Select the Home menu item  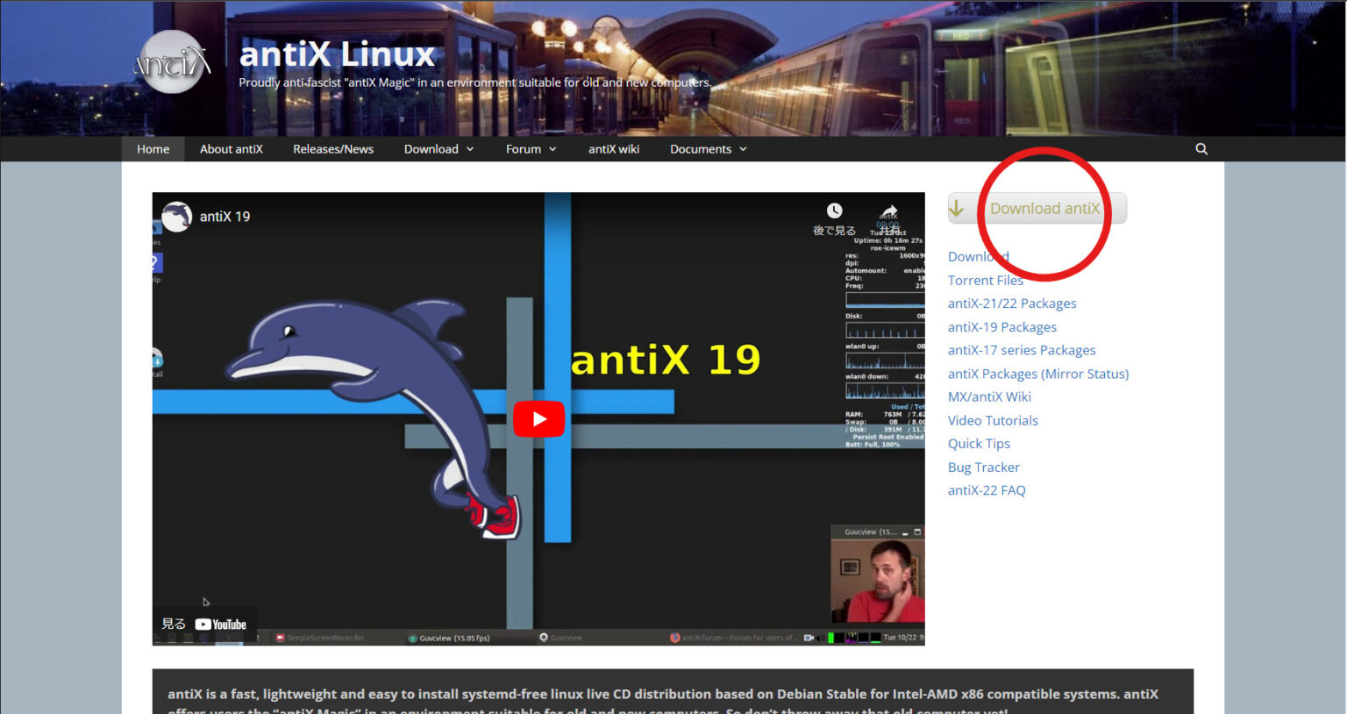pos(153,148)
